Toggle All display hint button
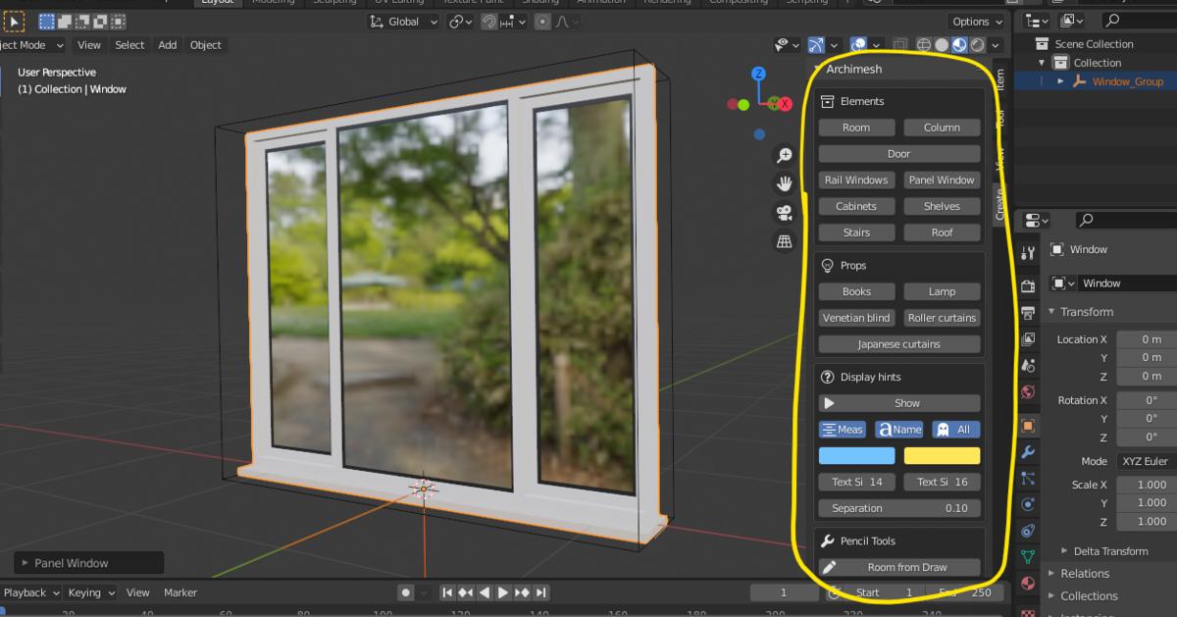Image resolution: width=1177 pixels, height=617 pixels. pyautogui.click(x=955, y=430)
